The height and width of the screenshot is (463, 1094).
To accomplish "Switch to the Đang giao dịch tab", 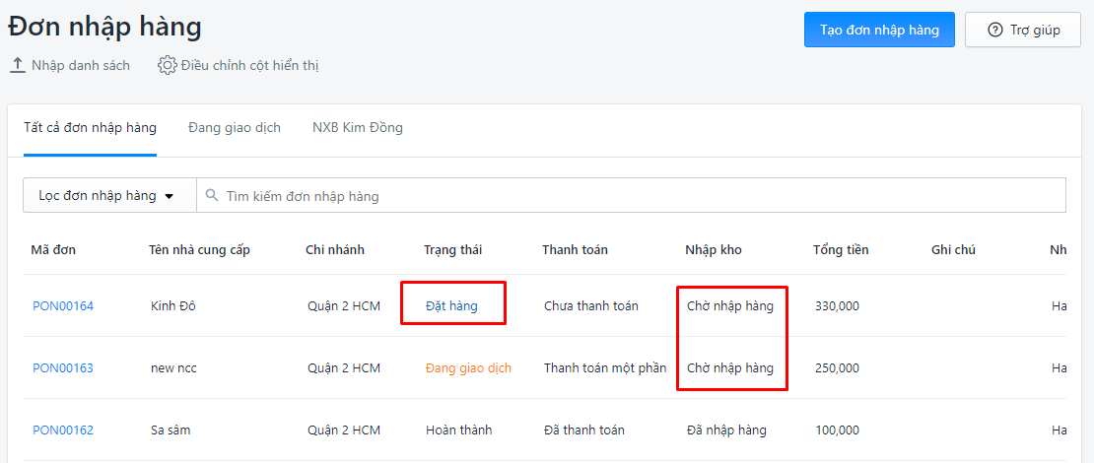I will click(x=235, y=128).
